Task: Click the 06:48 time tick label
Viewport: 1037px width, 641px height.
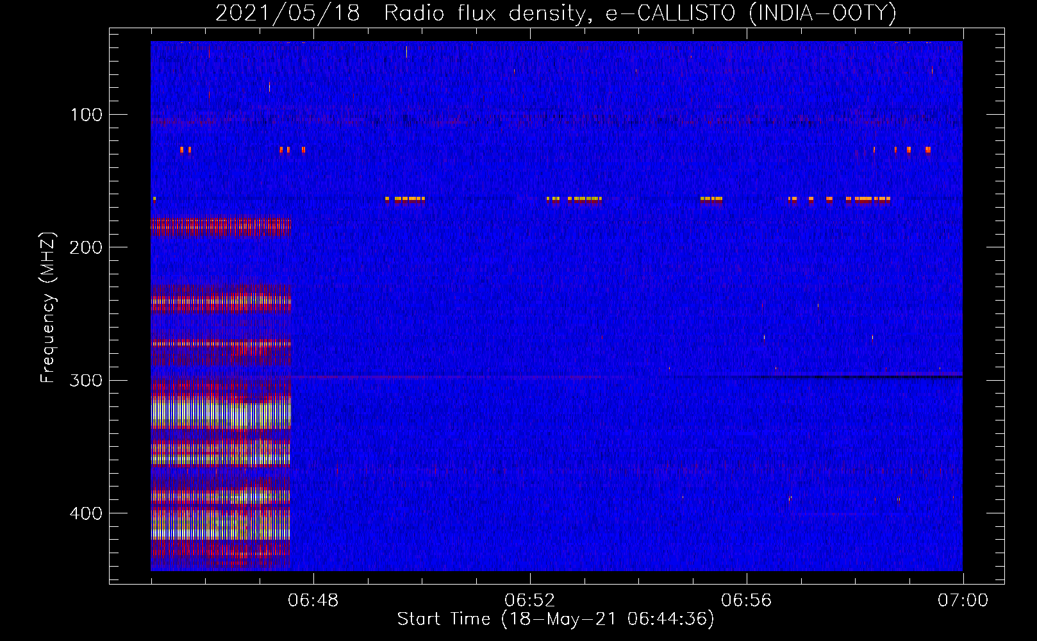Action: (313, 601)
